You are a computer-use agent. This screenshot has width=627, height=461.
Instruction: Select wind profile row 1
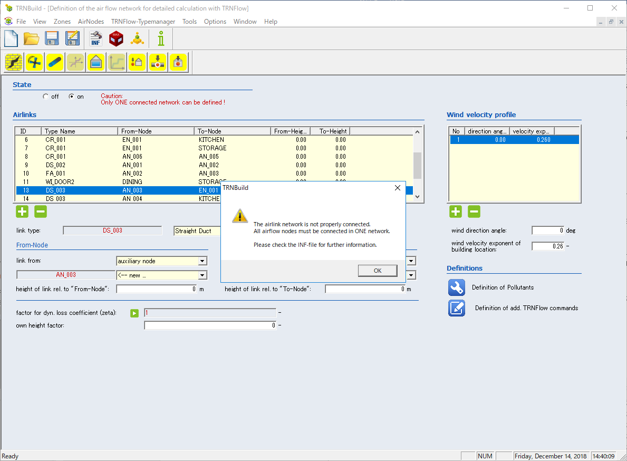coord(514,140)
